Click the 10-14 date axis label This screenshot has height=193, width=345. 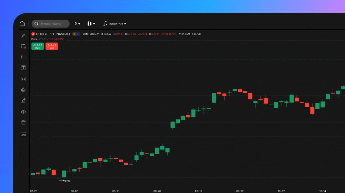tap(323, 191)
